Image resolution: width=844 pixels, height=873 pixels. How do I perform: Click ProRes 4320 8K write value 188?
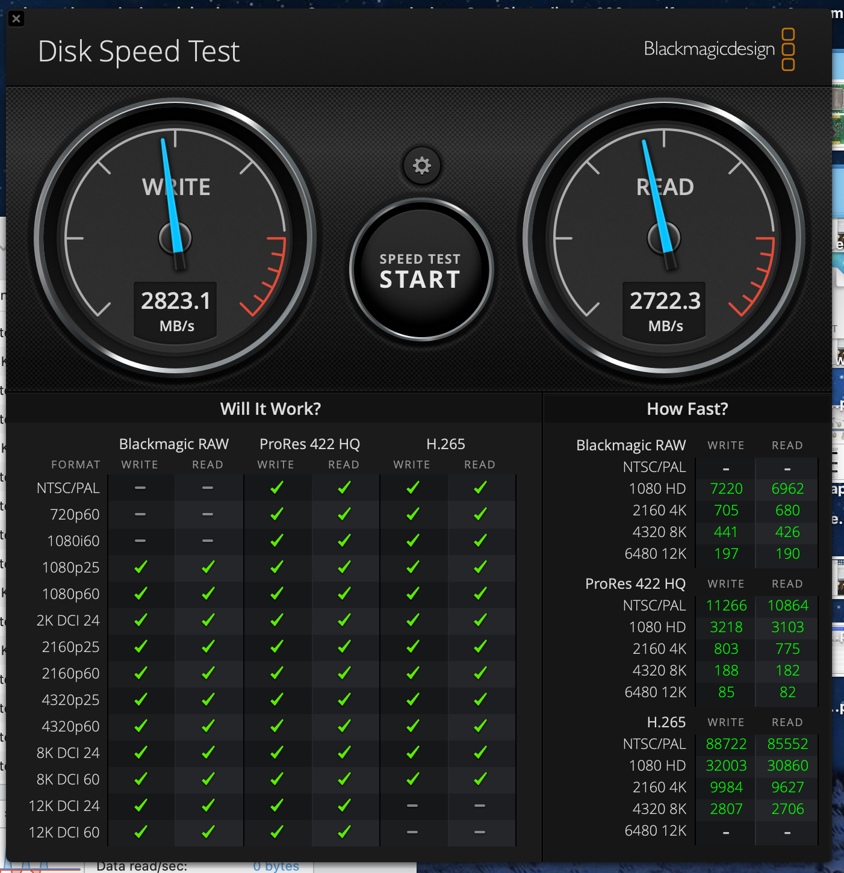click(726, 670)
